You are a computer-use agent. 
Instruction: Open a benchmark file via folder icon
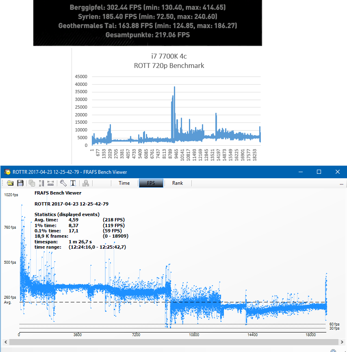(10, 183)
